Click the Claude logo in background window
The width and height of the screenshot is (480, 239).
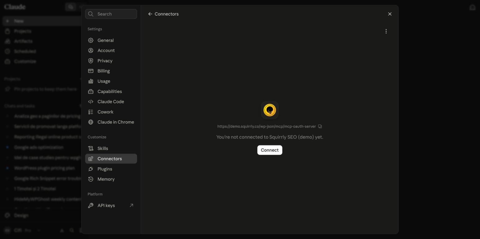(15, 7)
